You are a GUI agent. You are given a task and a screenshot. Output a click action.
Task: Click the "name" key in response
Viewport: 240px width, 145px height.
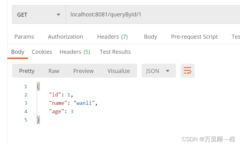click(58, 103)
